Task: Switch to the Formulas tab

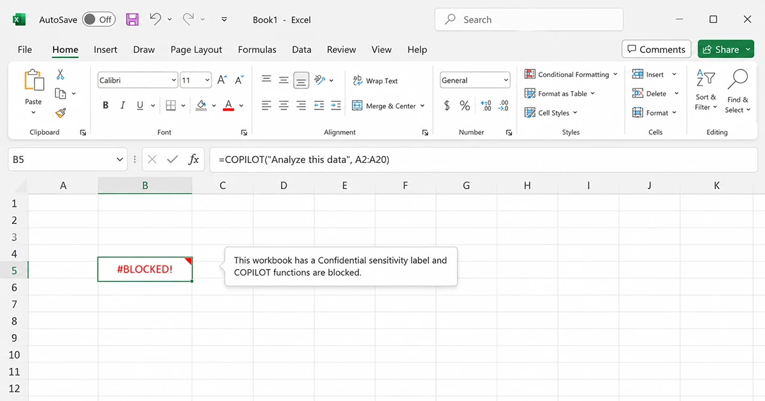Action: (x=257, y=50)
